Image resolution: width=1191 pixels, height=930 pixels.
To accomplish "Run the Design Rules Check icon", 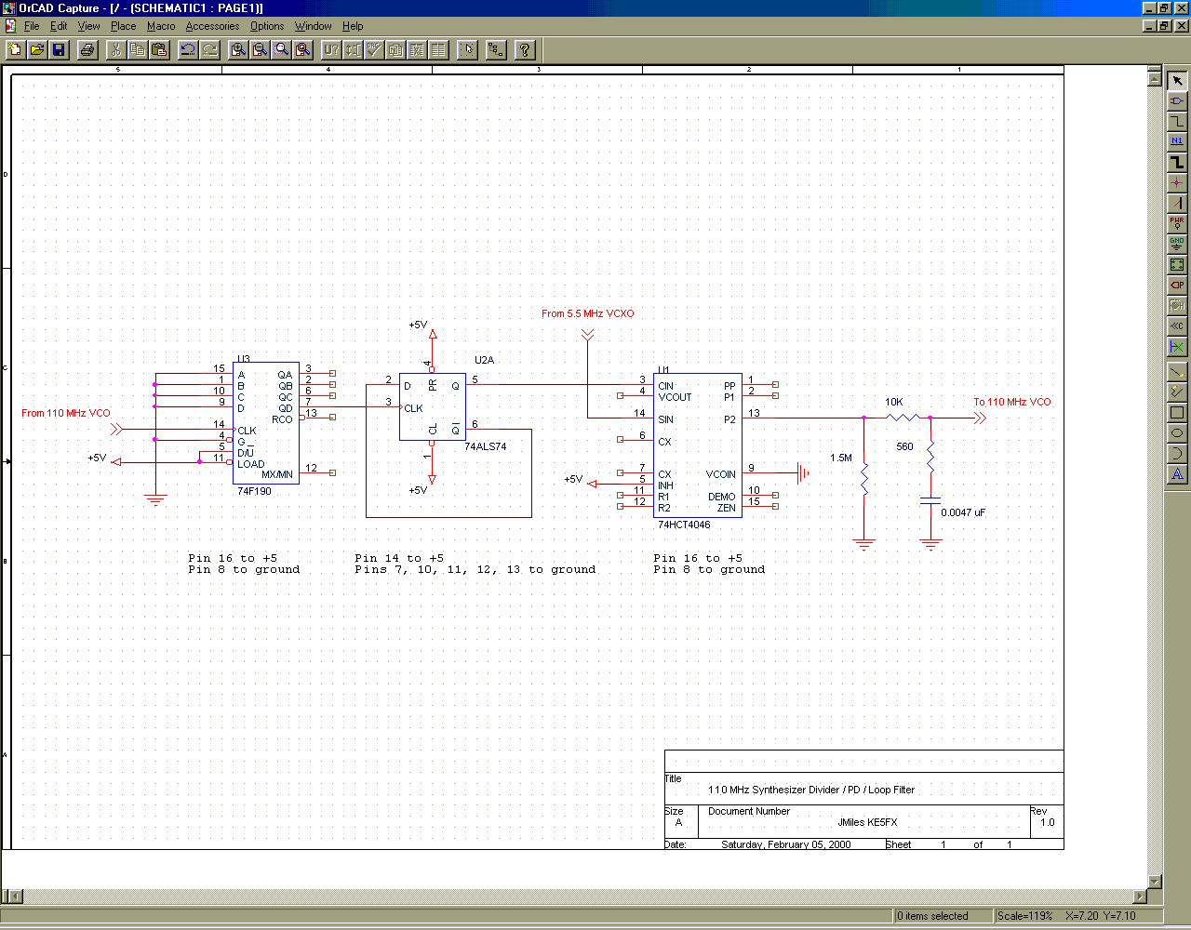I will pyautogui.click(x=374, y=49).
